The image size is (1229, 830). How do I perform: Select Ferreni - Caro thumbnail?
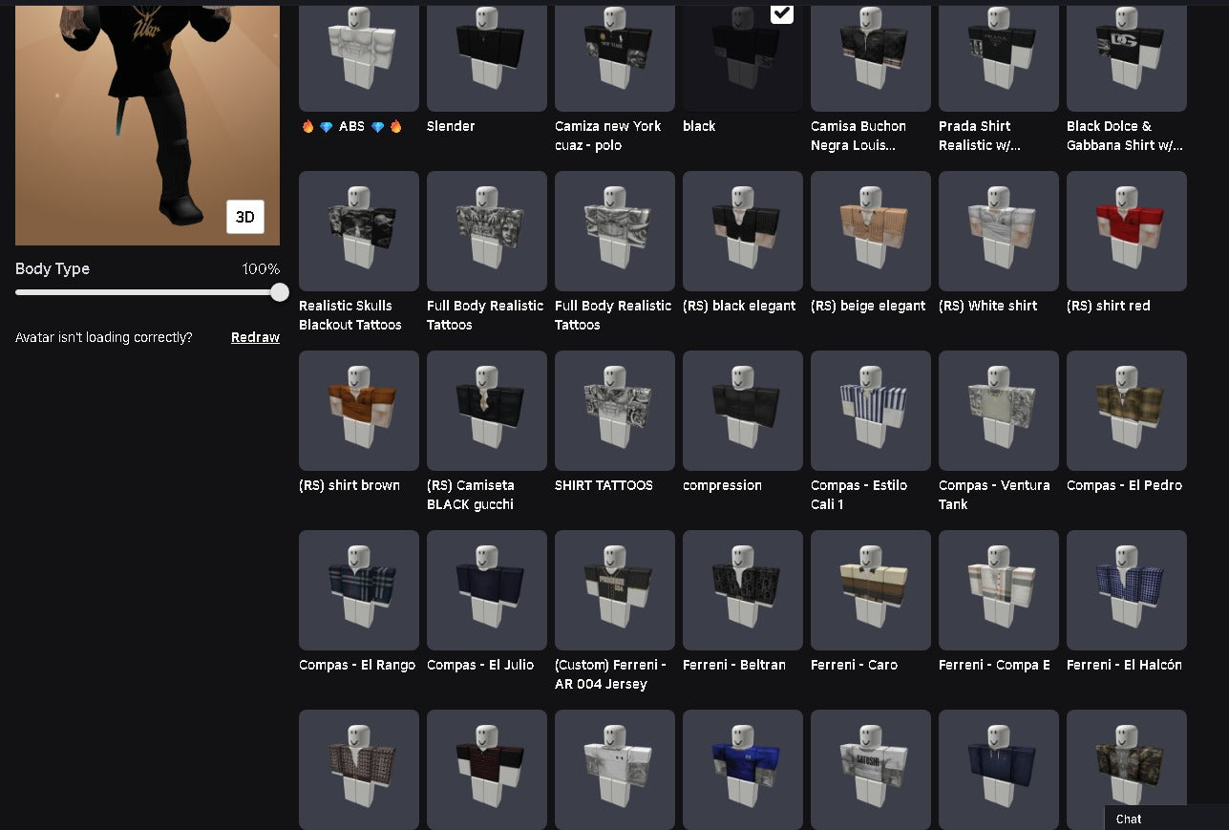pos(871,590)
